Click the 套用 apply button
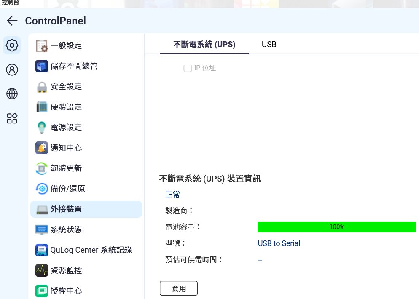The width and height of the screenshot is (419, 299). [x=179, y=288]
